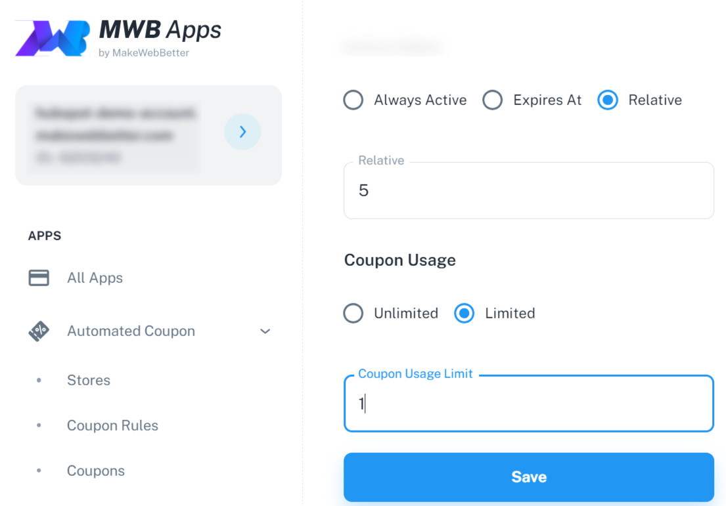The image size is (726, 506).
Task: Choose the Relative expiry radio button
Action: pos(608,100)
